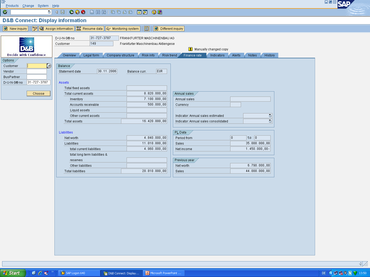Switch to SAP Logon 640 taskbar item
The image size is (370, 277).
(x=79, y=273)
